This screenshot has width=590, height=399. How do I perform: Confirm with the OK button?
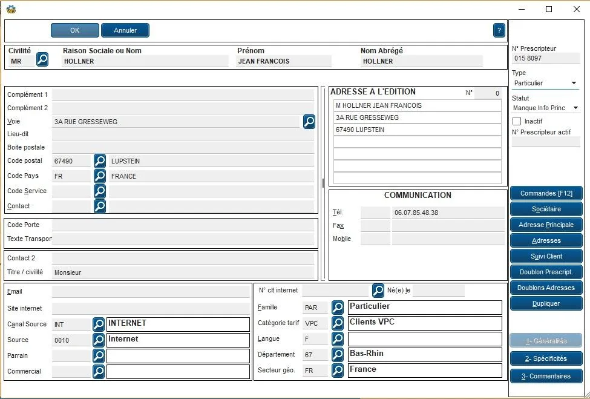pos(75,30)
